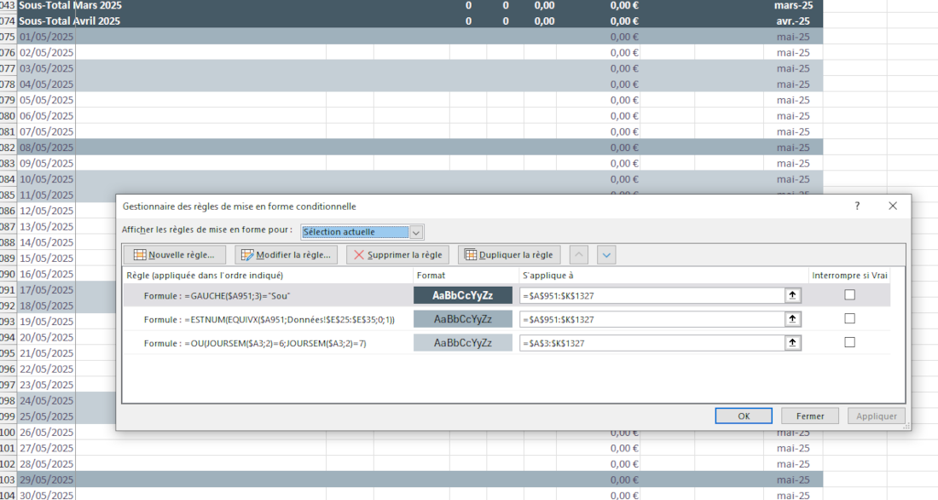The height and width of the screenshot is (500, 938).
Task: Select date cell 17/05/2025
Action: pos(46,290)
